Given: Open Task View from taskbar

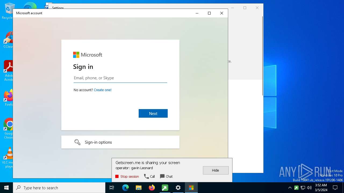Looking at the screenshot, I should [112, 188].
